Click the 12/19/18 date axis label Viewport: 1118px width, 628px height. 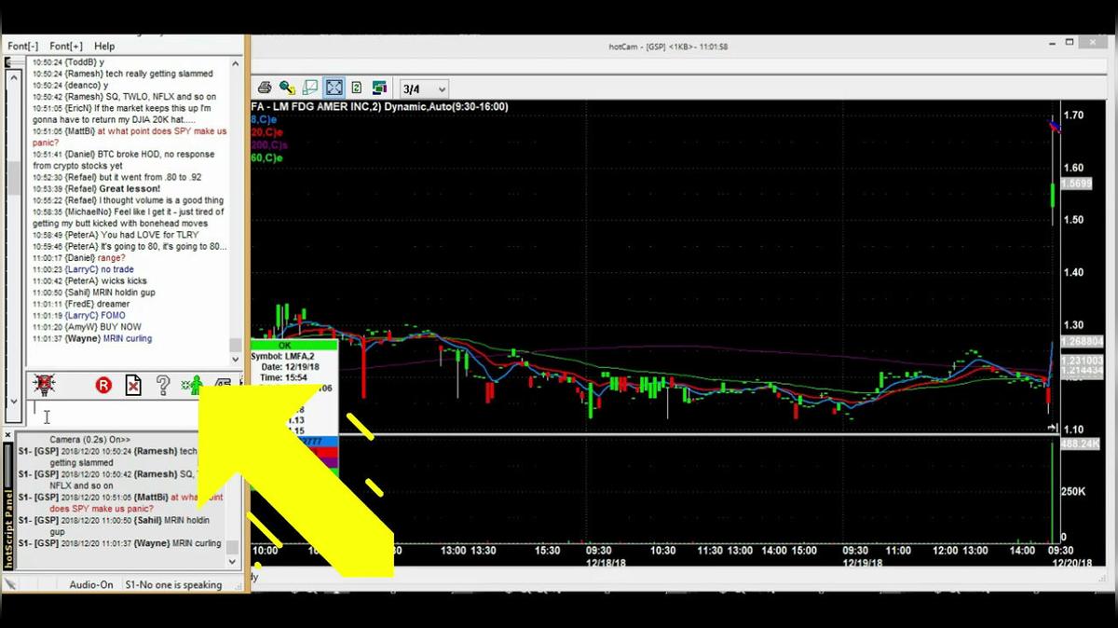point(863,562)
